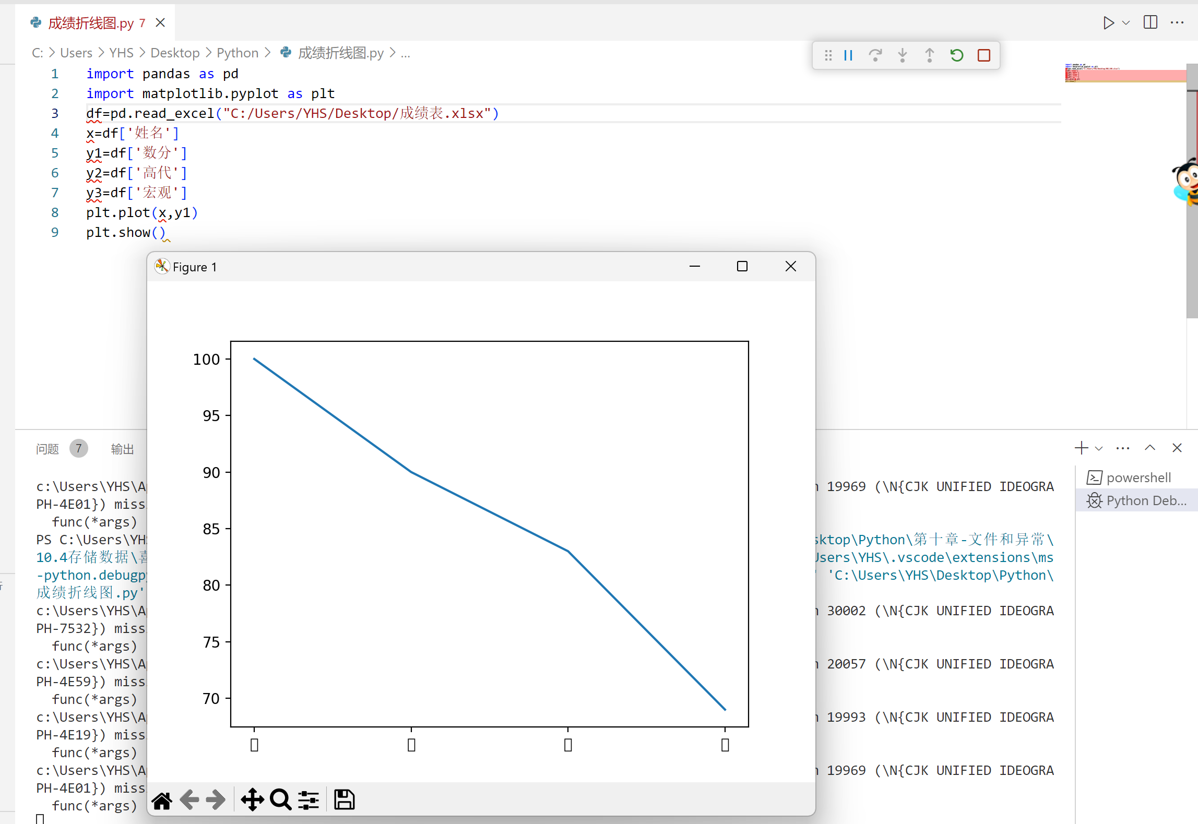
Task: Select the powershell terminal entry
Action: [1138, 477]
